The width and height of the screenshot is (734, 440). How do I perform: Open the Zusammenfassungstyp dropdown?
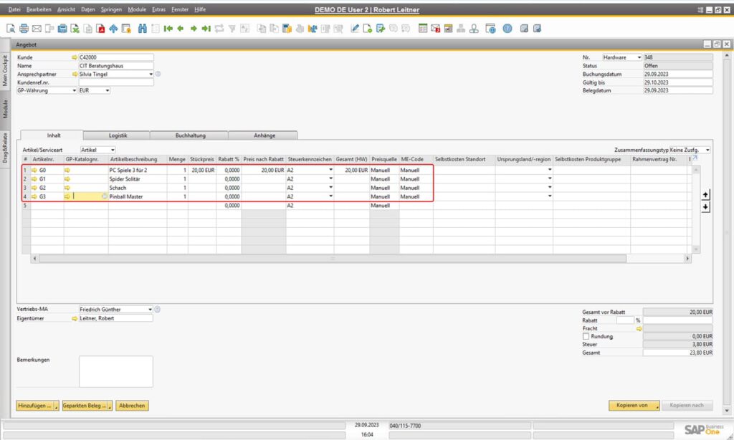click(707, 150)
